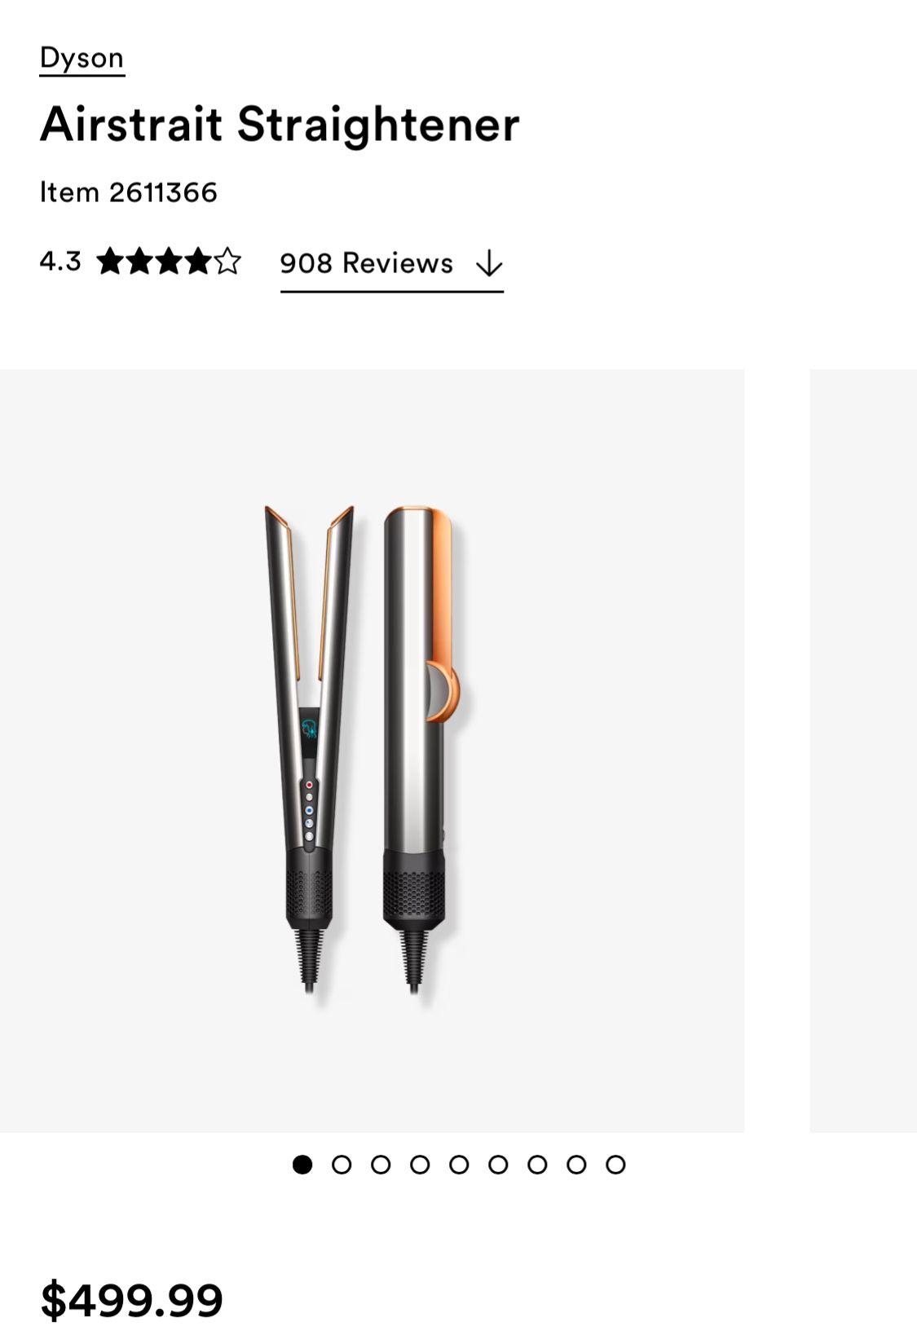
Task: Select the eighth carousel dot
Action: tap(576, 1165)
